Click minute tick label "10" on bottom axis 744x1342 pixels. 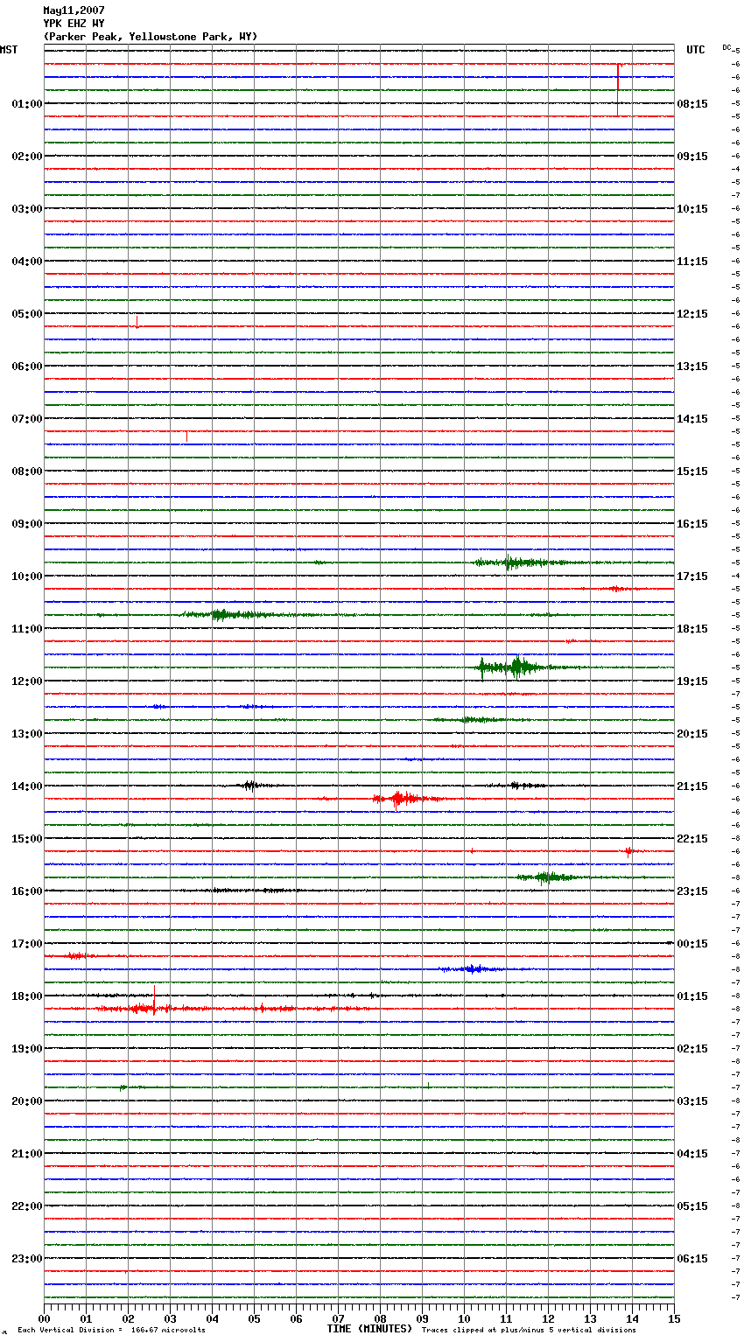464,1318
